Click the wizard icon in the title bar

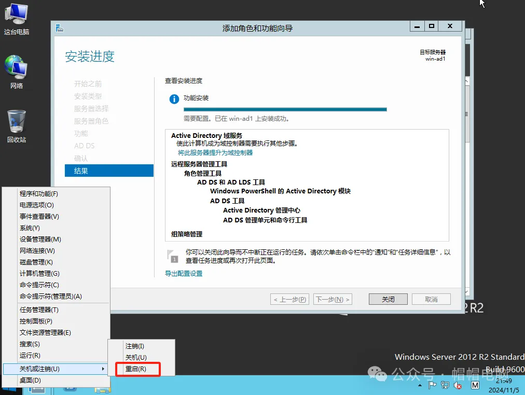pyautogui.click(x=60, y=27)
